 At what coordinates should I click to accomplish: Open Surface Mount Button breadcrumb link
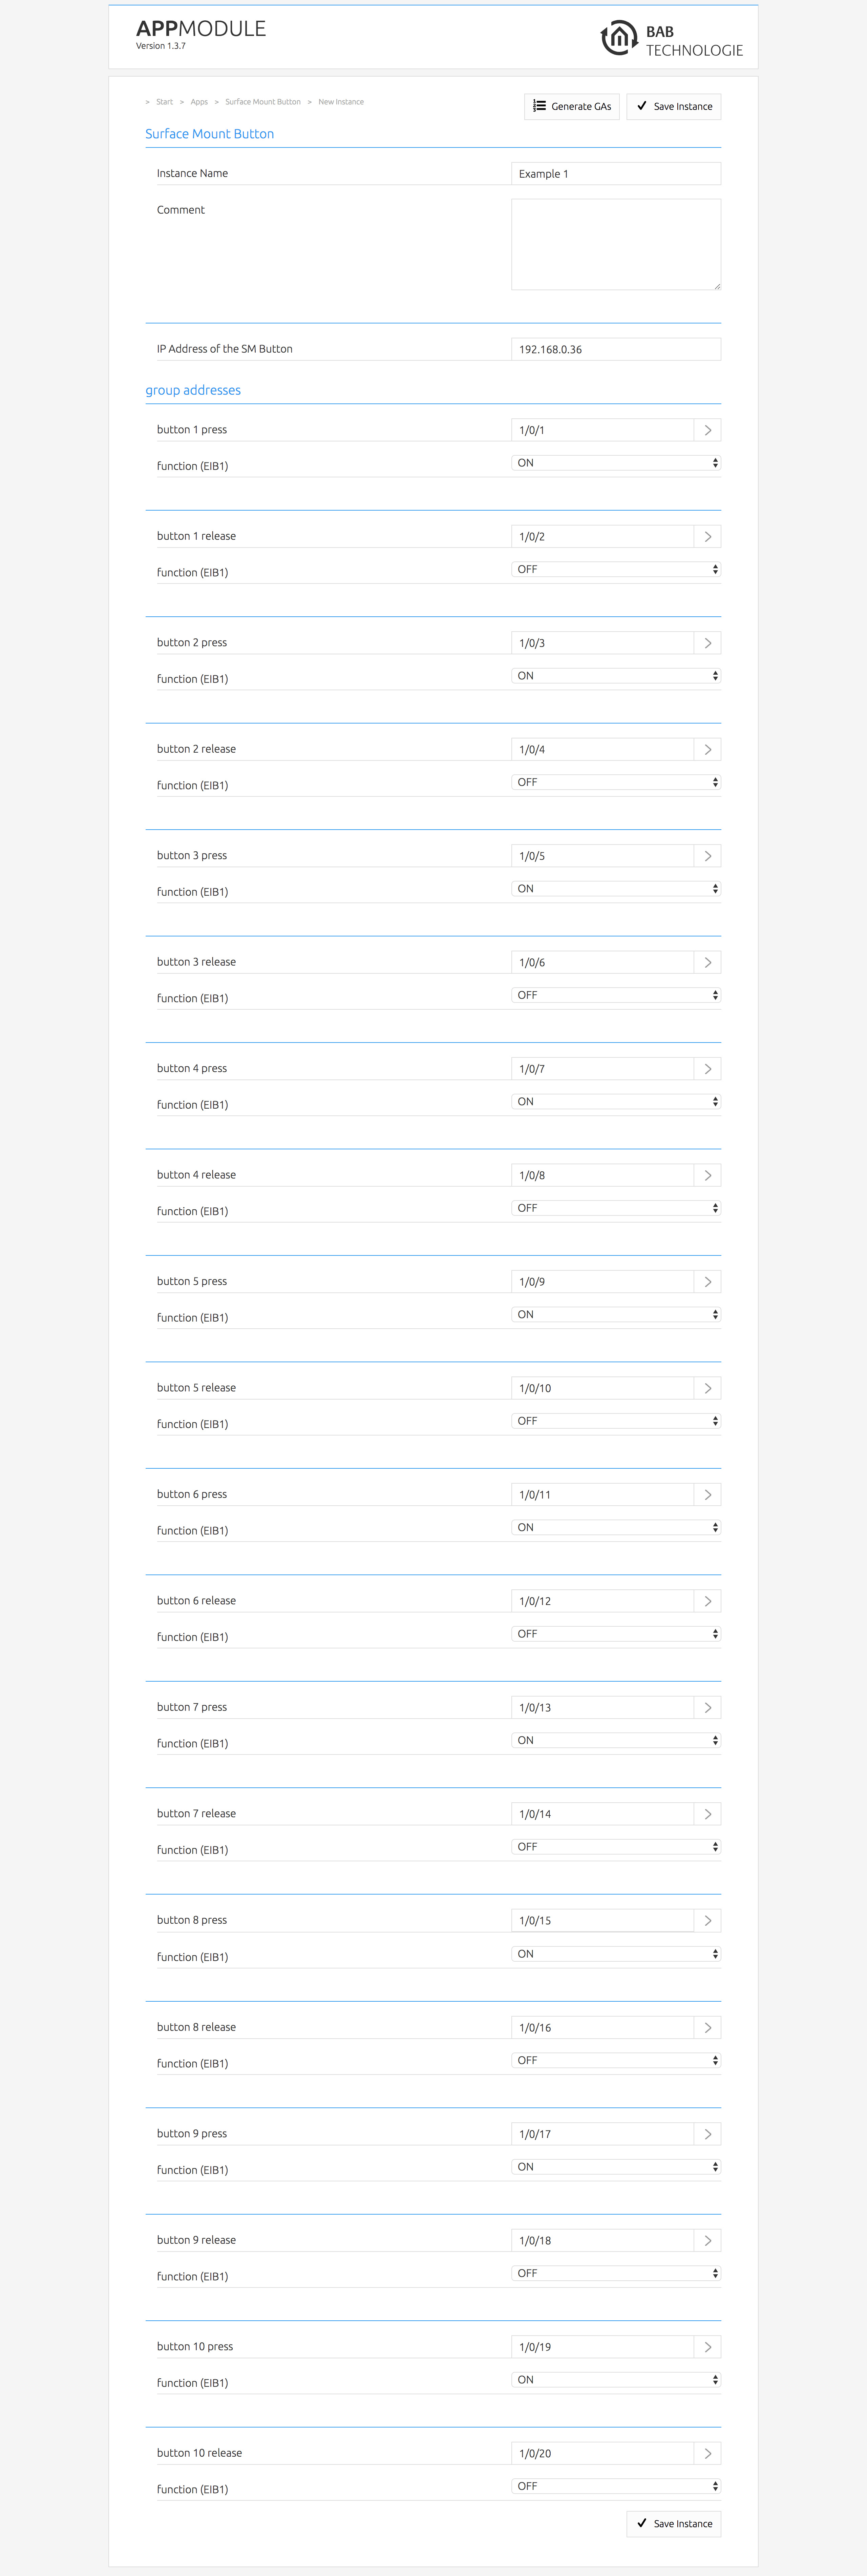click(x=263, y=102)
